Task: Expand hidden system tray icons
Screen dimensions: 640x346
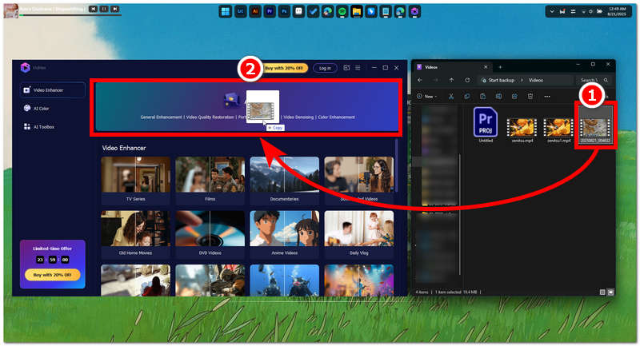Action: (552, 11)
